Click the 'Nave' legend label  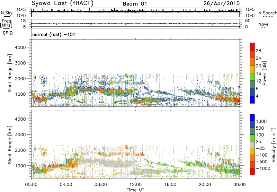(x=263, y=24)
